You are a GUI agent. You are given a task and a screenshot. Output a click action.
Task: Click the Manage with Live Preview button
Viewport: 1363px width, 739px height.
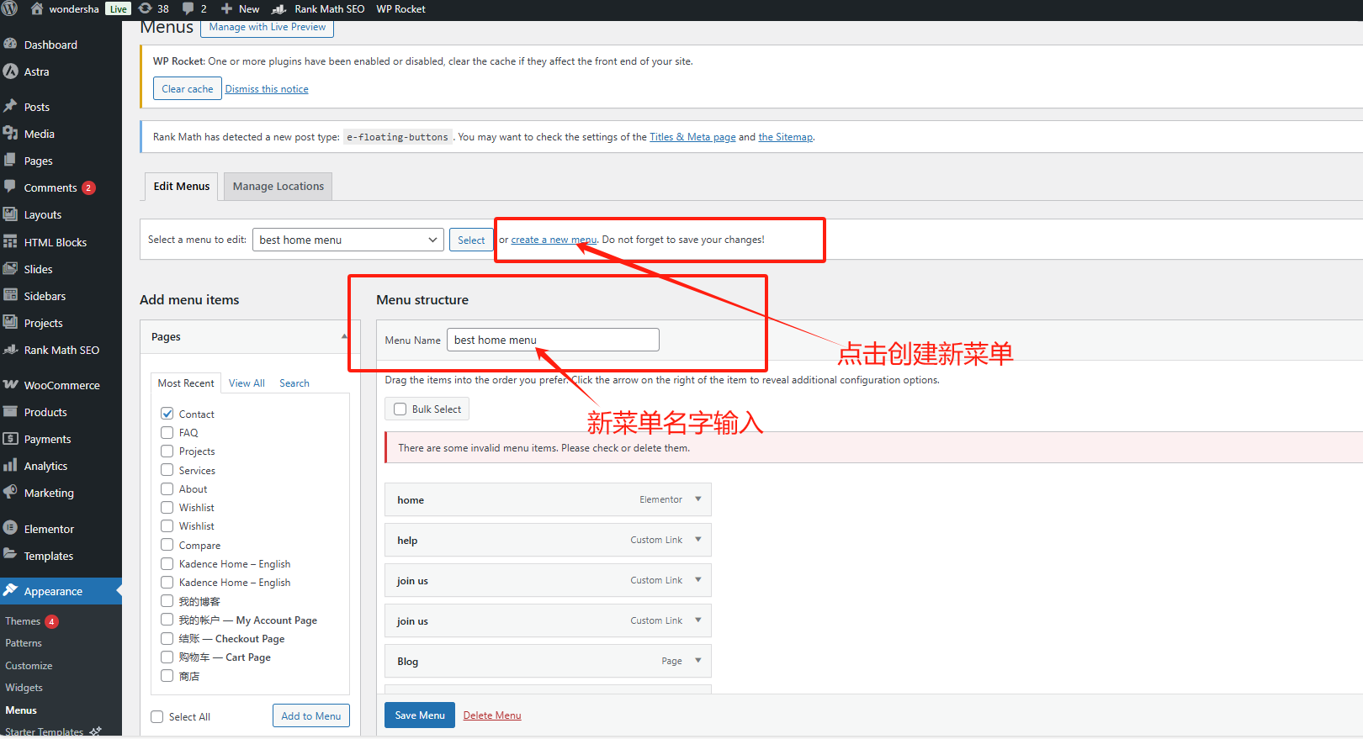click(268, 27)
